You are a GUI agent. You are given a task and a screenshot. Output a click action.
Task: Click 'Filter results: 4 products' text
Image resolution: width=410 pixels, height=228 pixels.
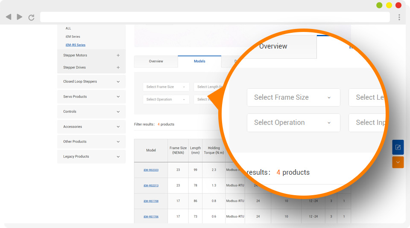coord(154,124)
